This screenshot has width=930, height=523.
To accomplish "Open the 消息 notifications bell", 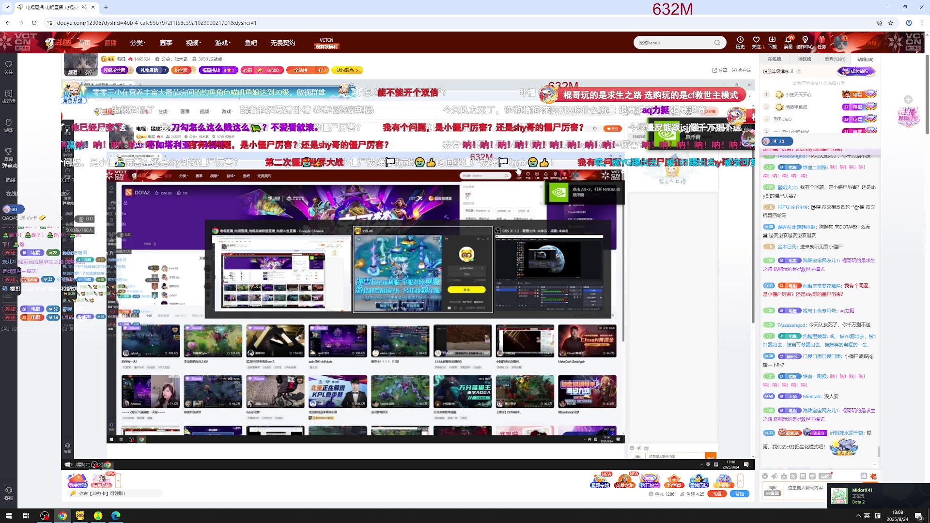I will (788, 42).
